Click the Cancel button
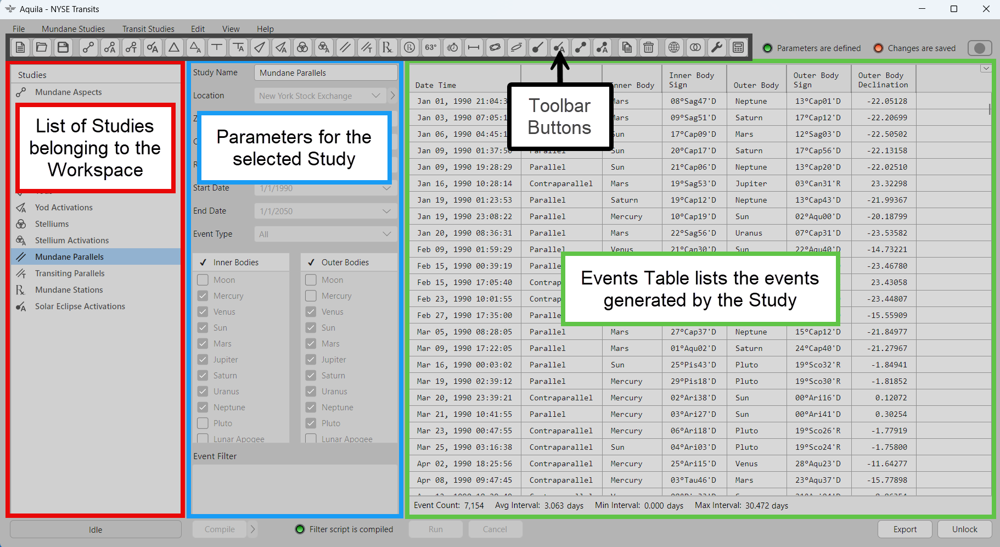This screenshot has height=547, width=1000. [x=495, y=529]
